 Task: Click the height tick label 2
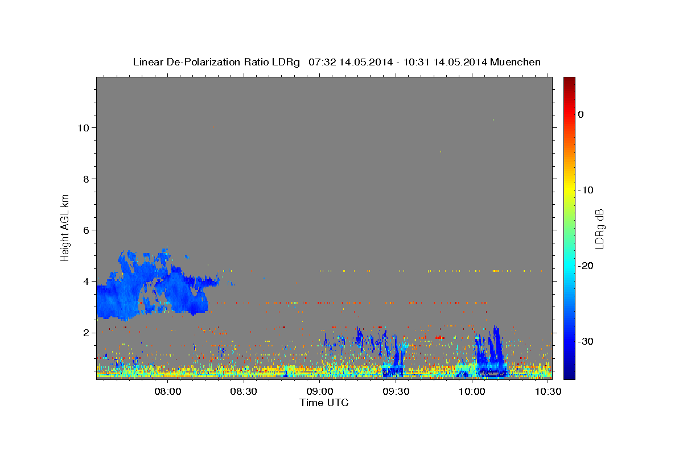(x=86, y=332)
